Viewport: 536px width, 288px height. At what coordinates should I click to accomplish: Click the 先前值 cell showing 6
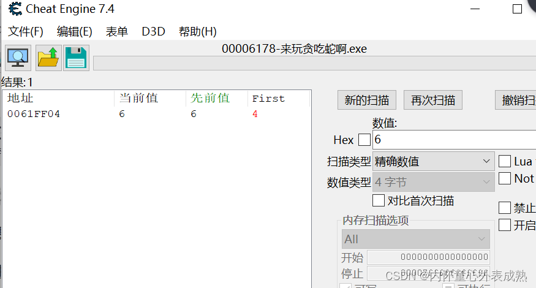pos(194,114)
